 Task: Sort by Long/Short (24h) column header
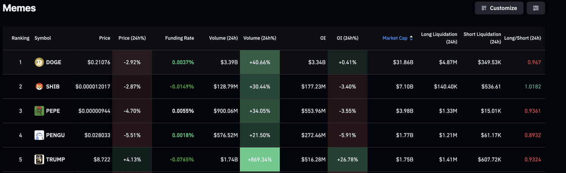523,38
